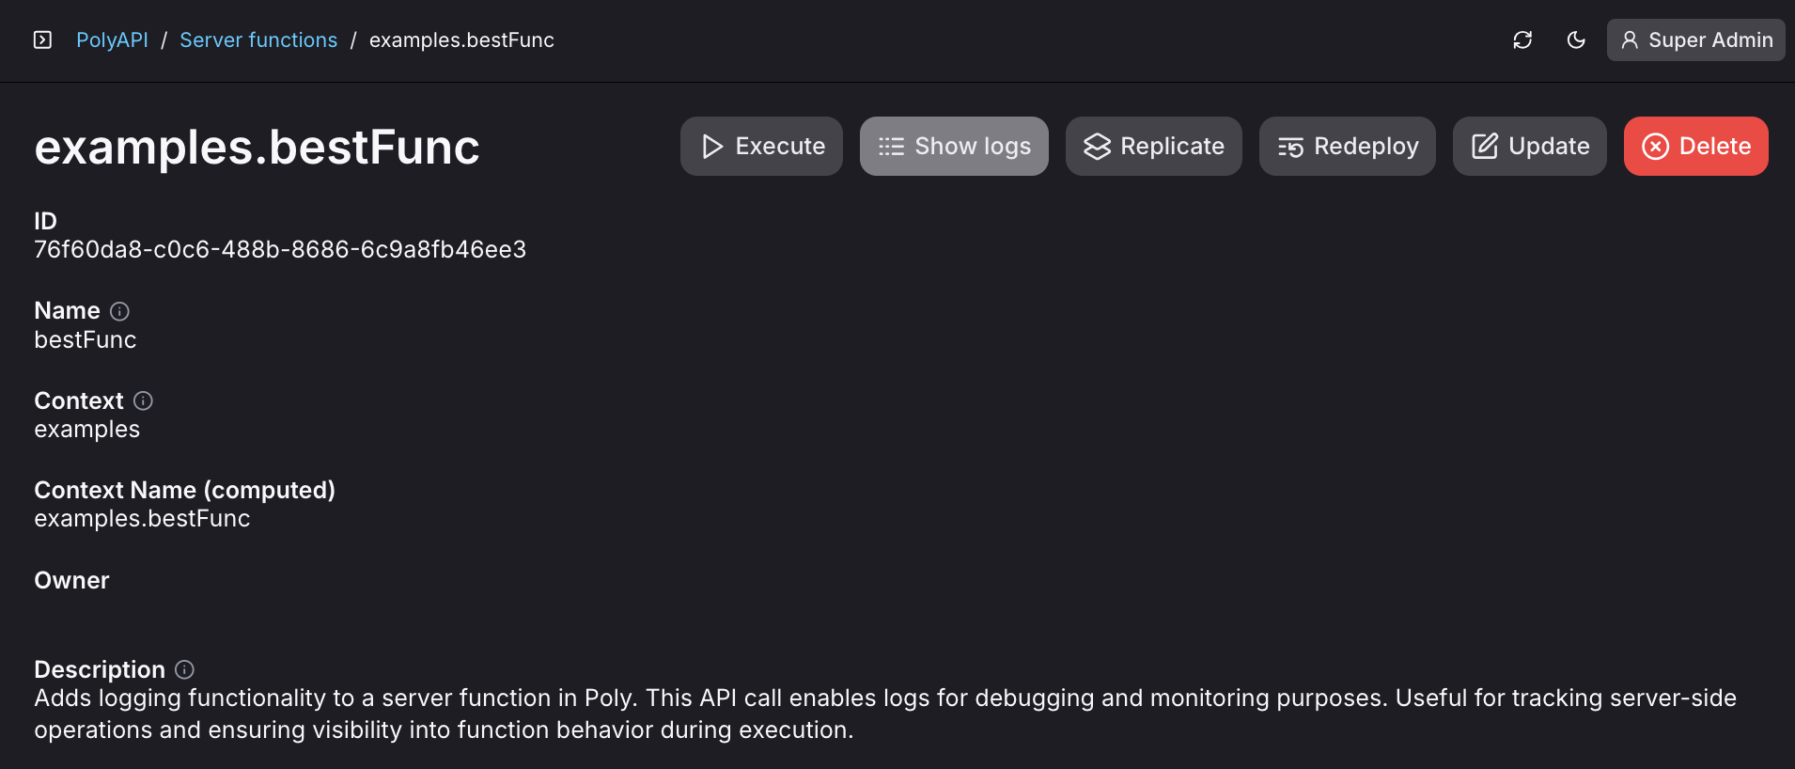Toggle the sidebar panel icon
The width and height of the screenshot is (1795, 769).
tap(42, 39)
